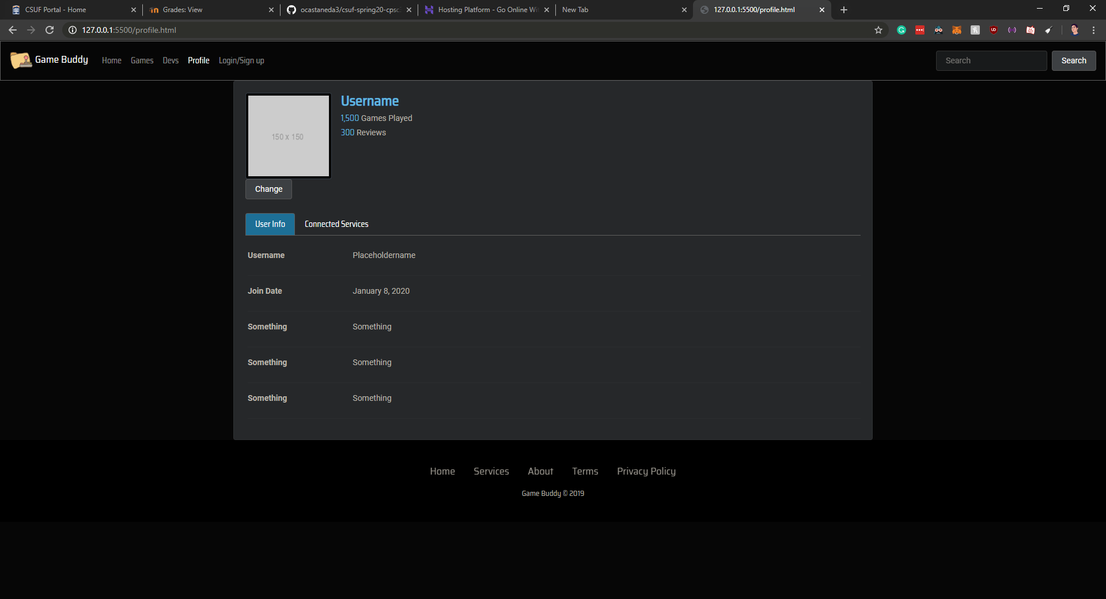Open the Grammarly extension icon

coord(902,30)
